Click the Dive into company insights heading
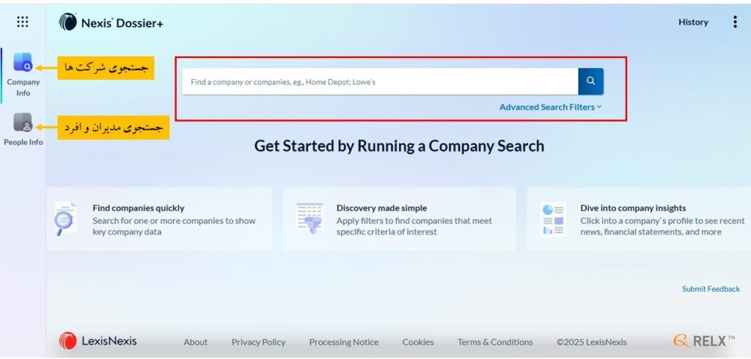The height and width of the screenshot is (359, 751). tap(633, 208)
